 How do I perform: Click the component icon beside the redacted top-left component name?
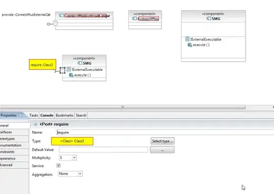[x=61, y=15]
